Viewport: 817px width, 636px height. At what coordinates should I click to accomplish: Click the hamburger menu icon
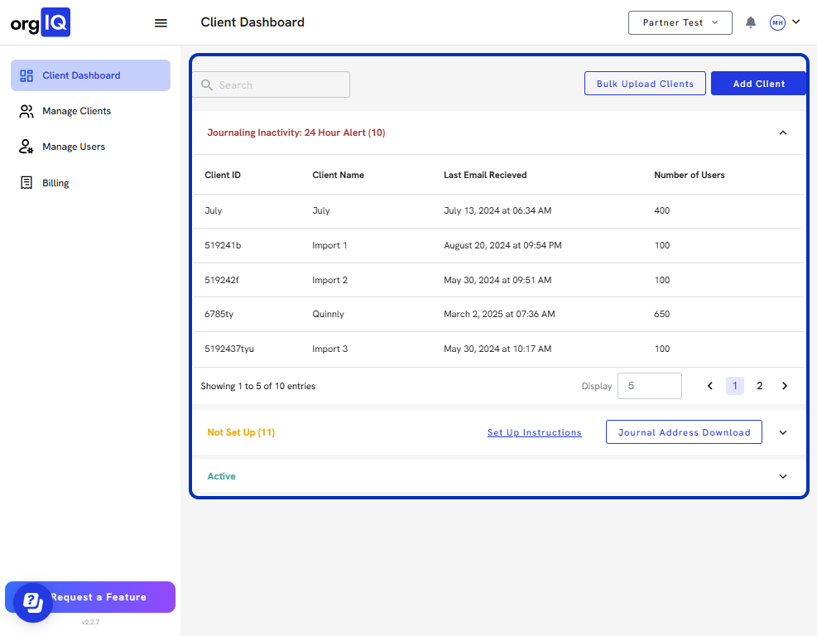(161, 23)
